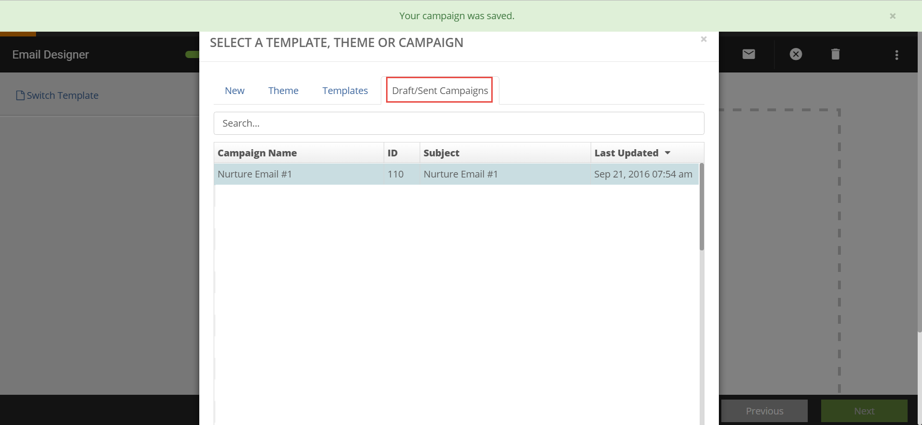Click the campaign Search field
The height and width of the screenshot is (425, 922).
[459, 123]
